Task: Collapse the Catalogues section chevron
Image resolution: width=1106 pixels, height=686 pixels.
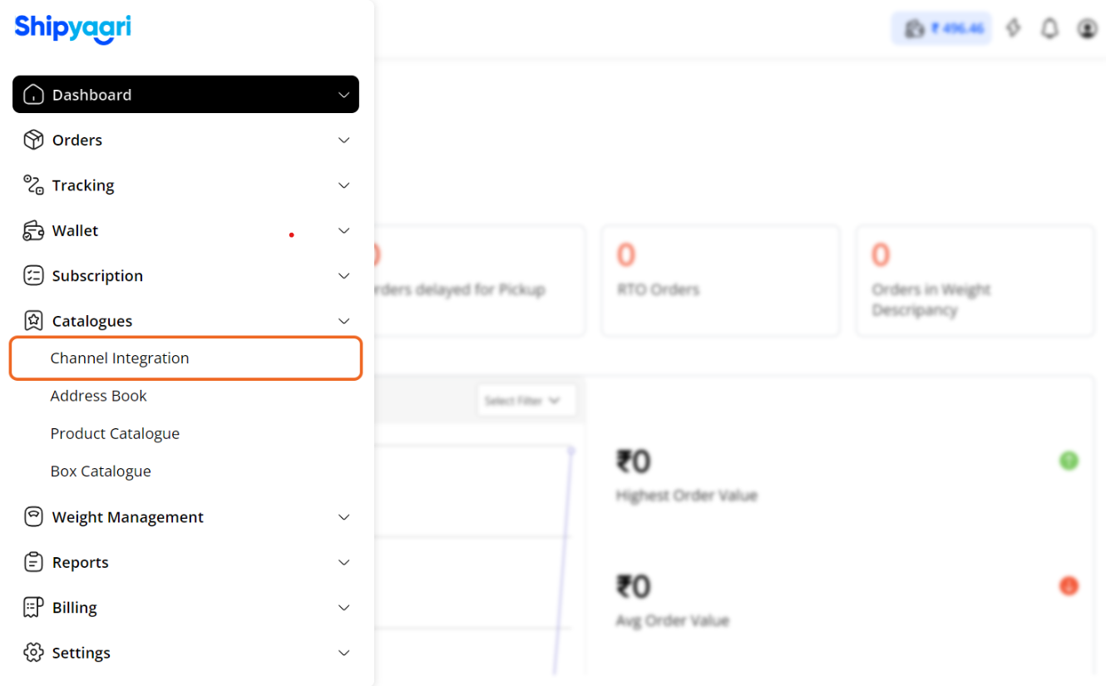Action: 343,321
